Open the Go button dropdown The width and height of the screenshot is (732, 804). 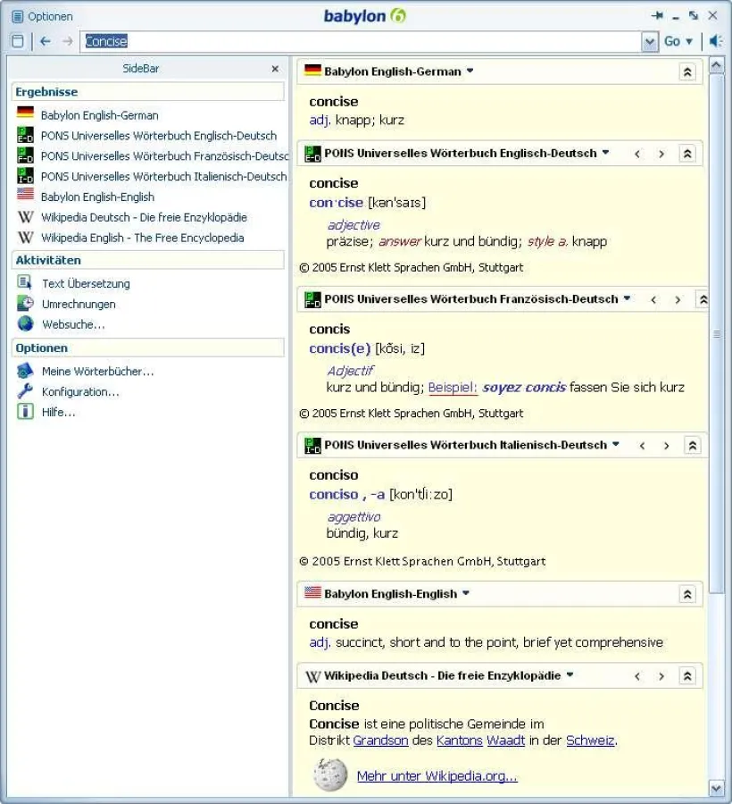point(688,42)
